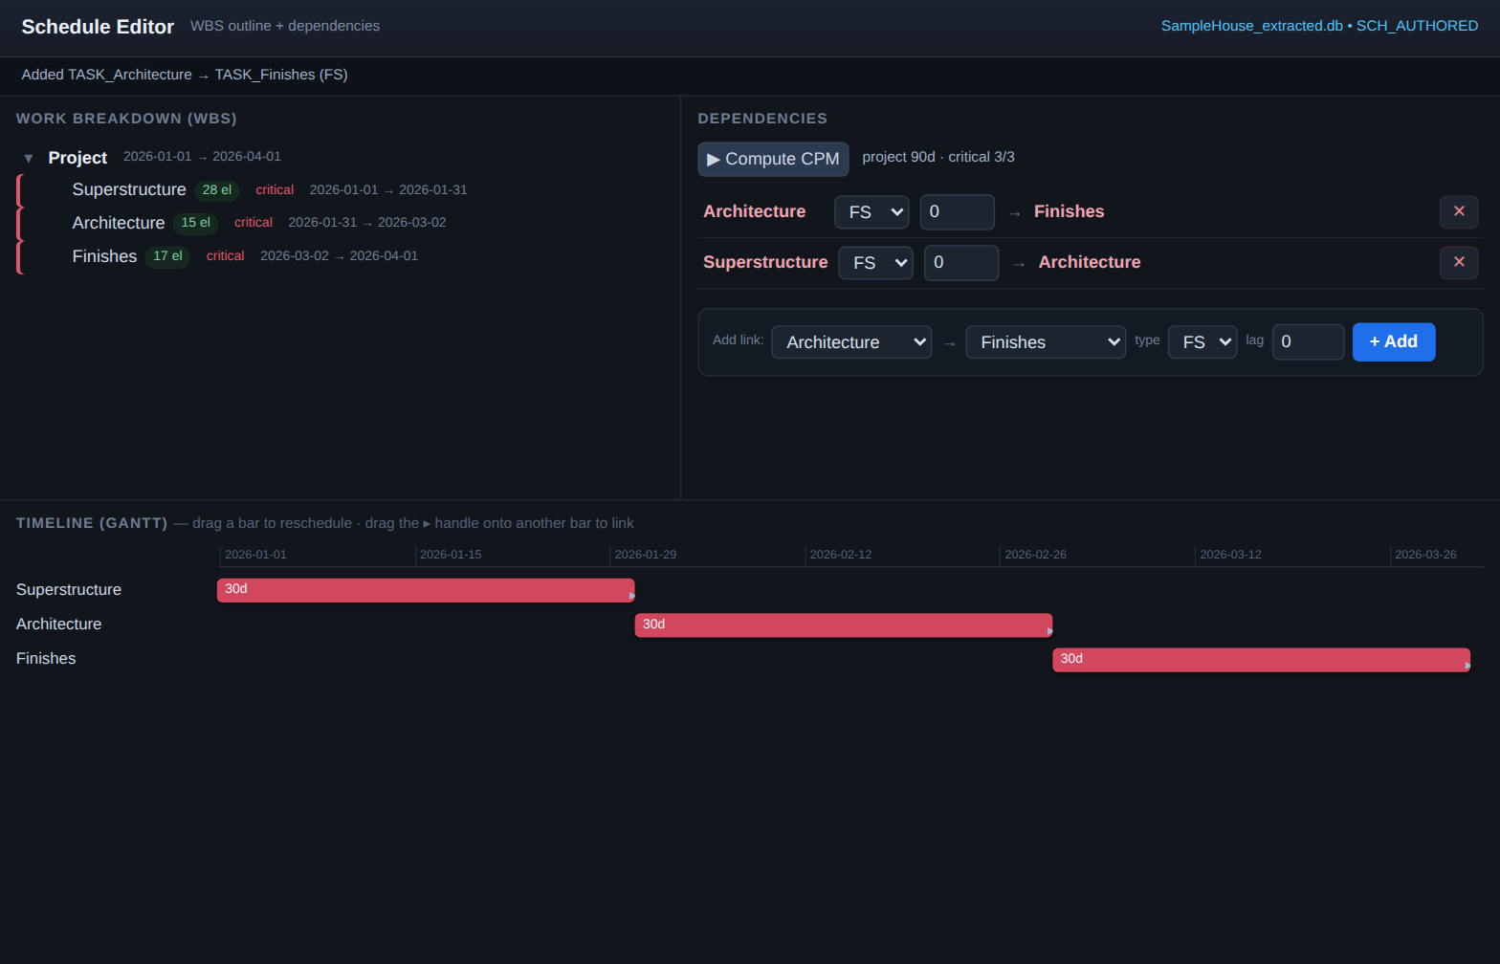Viewport: 1500px width, 964px height.
Task: Remove the Architecture to Finishes dependency
Action: pos(1459,211)
